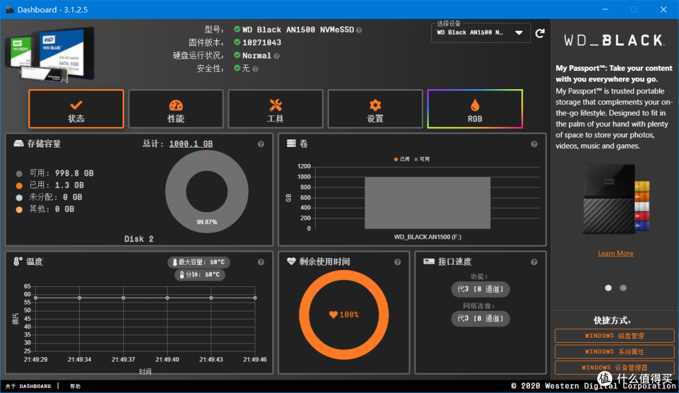Click the 未分配: 0 GB legend entry
Screen dimensions: 679x393
(49, 197)
